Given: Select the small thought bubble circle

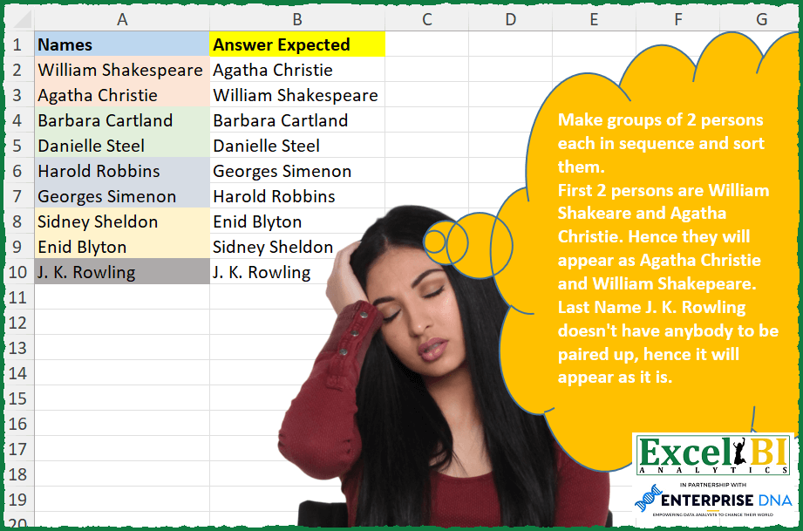Looking at the screenshot, I should coord(435,238).
